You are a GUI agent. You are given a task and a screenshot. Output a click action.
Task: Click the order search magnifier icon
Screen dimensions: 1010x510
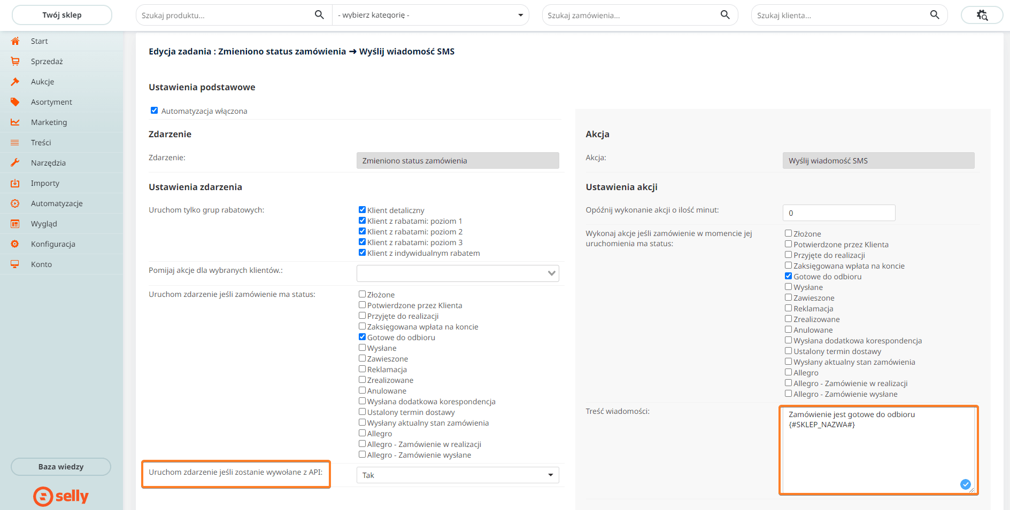tap(725, 15)
